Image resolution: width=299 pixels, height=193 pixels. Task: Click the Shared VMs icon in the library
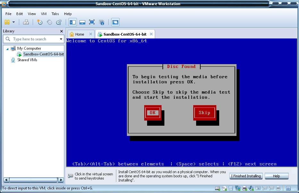pyautogui.click(x=13, y=60)
